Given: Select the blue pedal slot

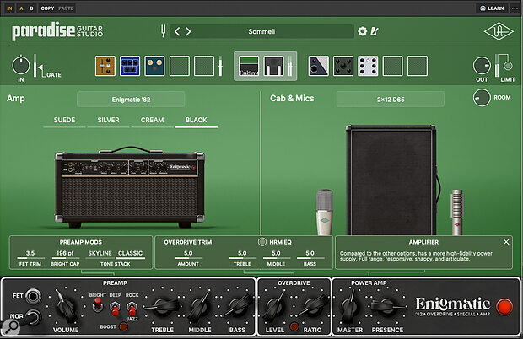Looking at the screenshot, I should pos(130,66).
